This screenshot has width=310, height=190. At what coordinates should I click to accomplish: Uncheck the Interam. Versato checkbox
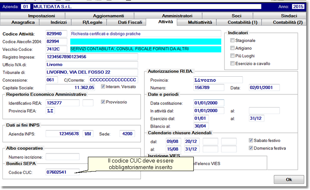tap(103, 87)
